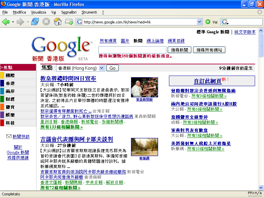The height and width of the screenshot is (198, 264).
Task: Select the 香港 sidebar section
Action: [x=18, y=83]
